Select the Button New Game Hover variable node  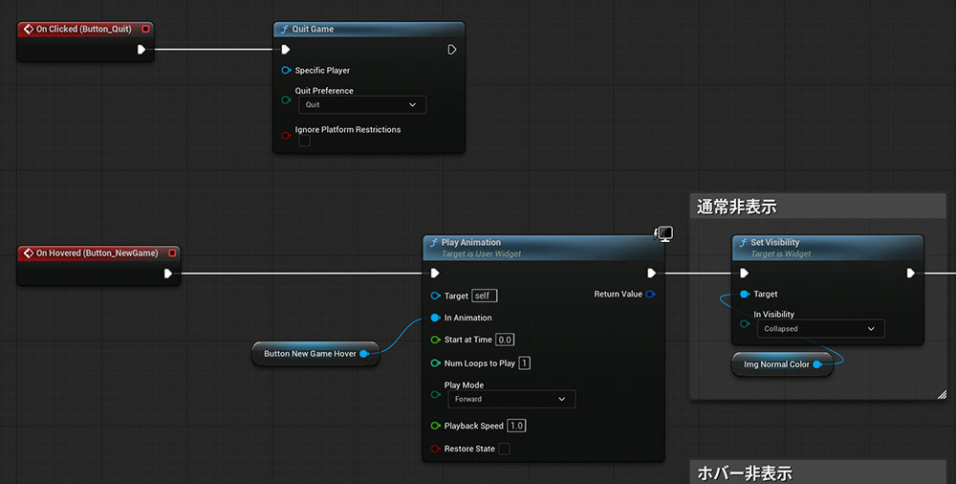pyautogui.click(x=310, y=354)
